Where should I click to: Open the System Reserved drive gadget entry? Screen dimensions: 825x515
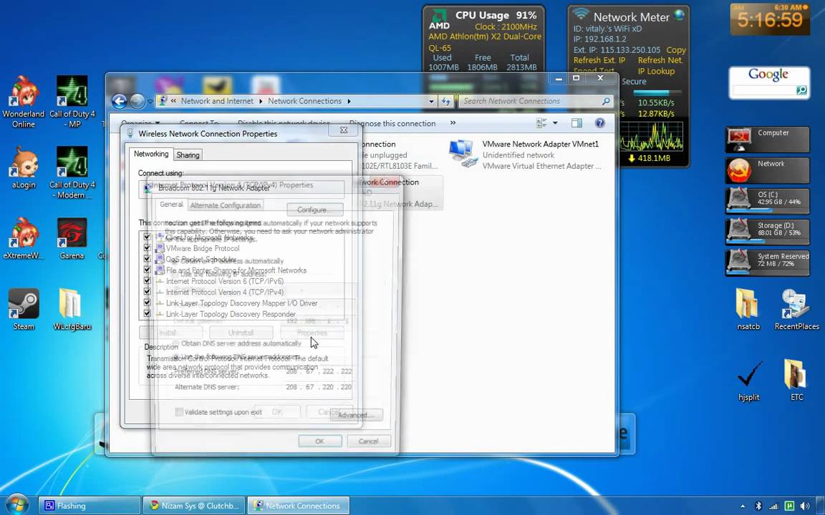[767, 263]
